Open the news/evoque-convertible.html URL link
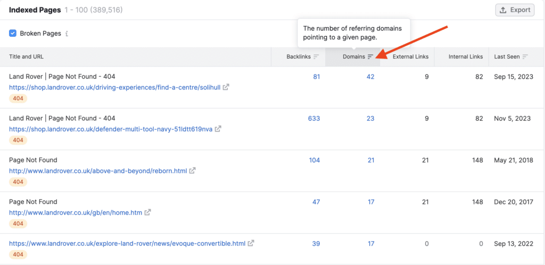 click(127, 243)
